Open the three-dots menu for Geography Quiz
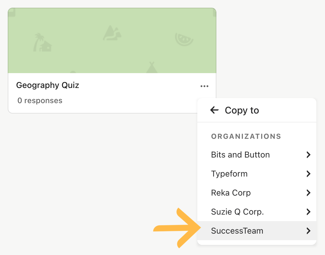Image resolution: width=325 pixels, height=255 pixels. (x=204, y=86)
